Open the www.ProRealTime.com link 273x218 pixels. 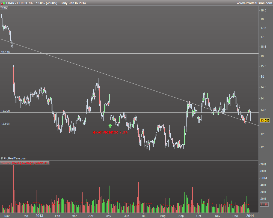(254, 3)
